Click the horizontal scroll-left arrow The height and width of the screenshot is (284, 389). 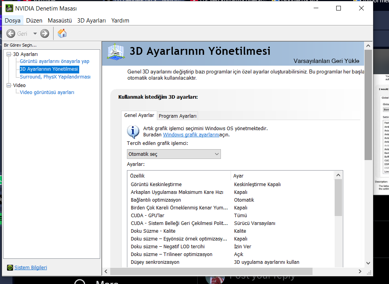coord(106,271)
